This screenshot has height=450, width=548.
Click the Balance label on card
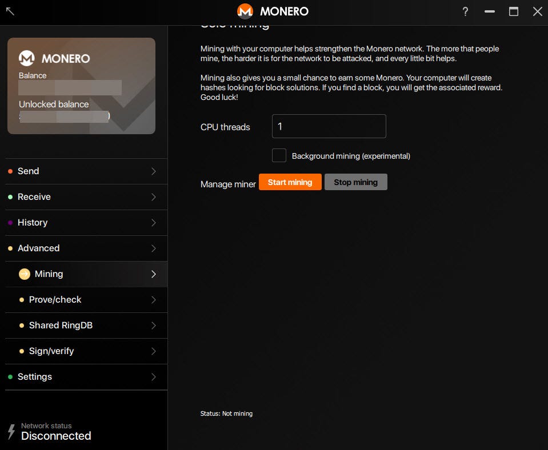tap(33, 75)
